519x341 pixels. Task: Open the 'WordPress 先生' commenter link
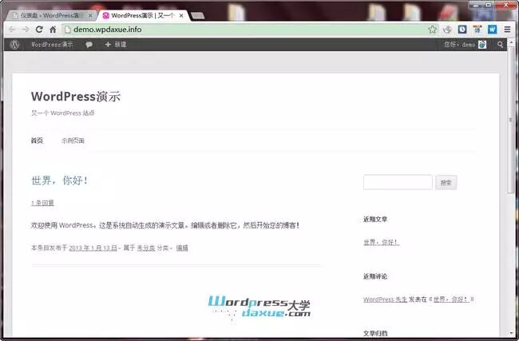coord(386,299)
